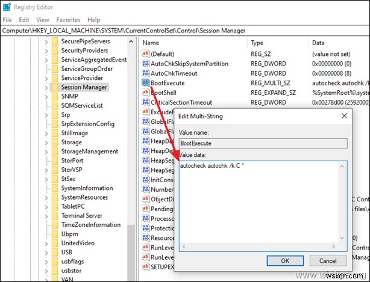Click the Value data vertical scroll up arrow
Screen dimensions: 370x282
tap(342, 167)
